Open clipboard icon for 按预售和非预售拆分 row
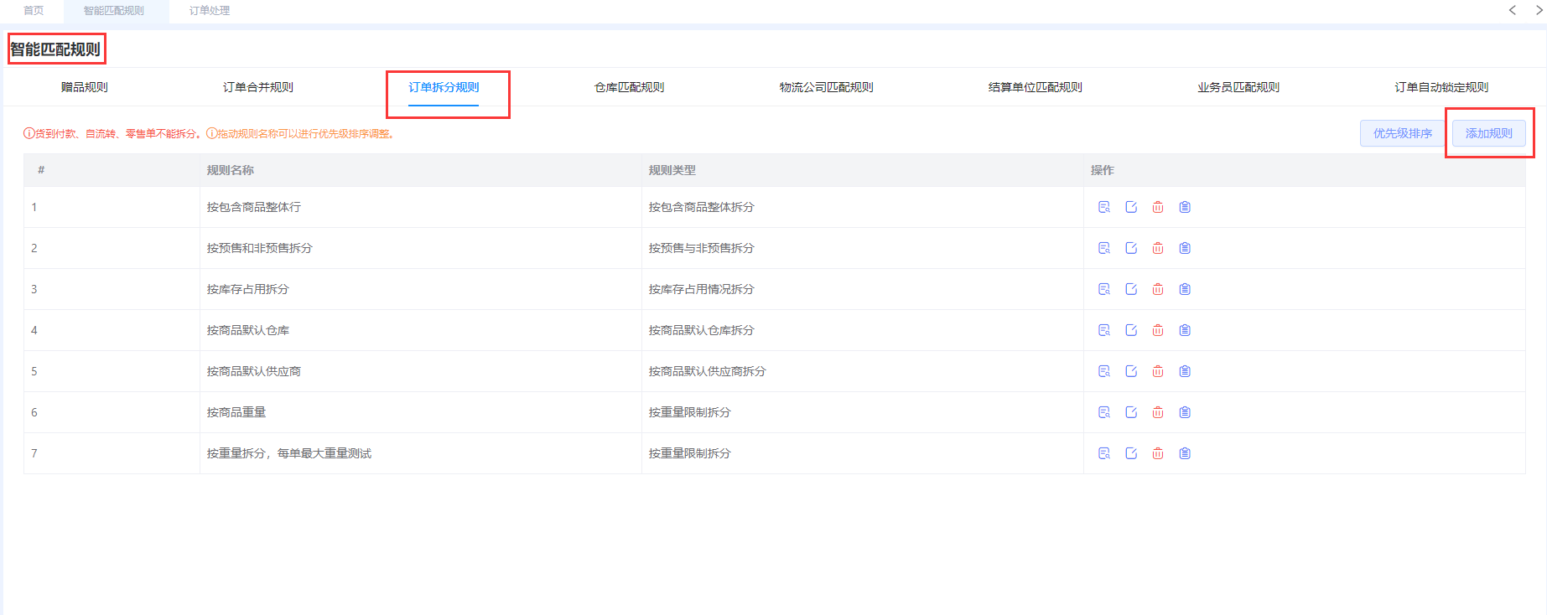 point(1185,248)
